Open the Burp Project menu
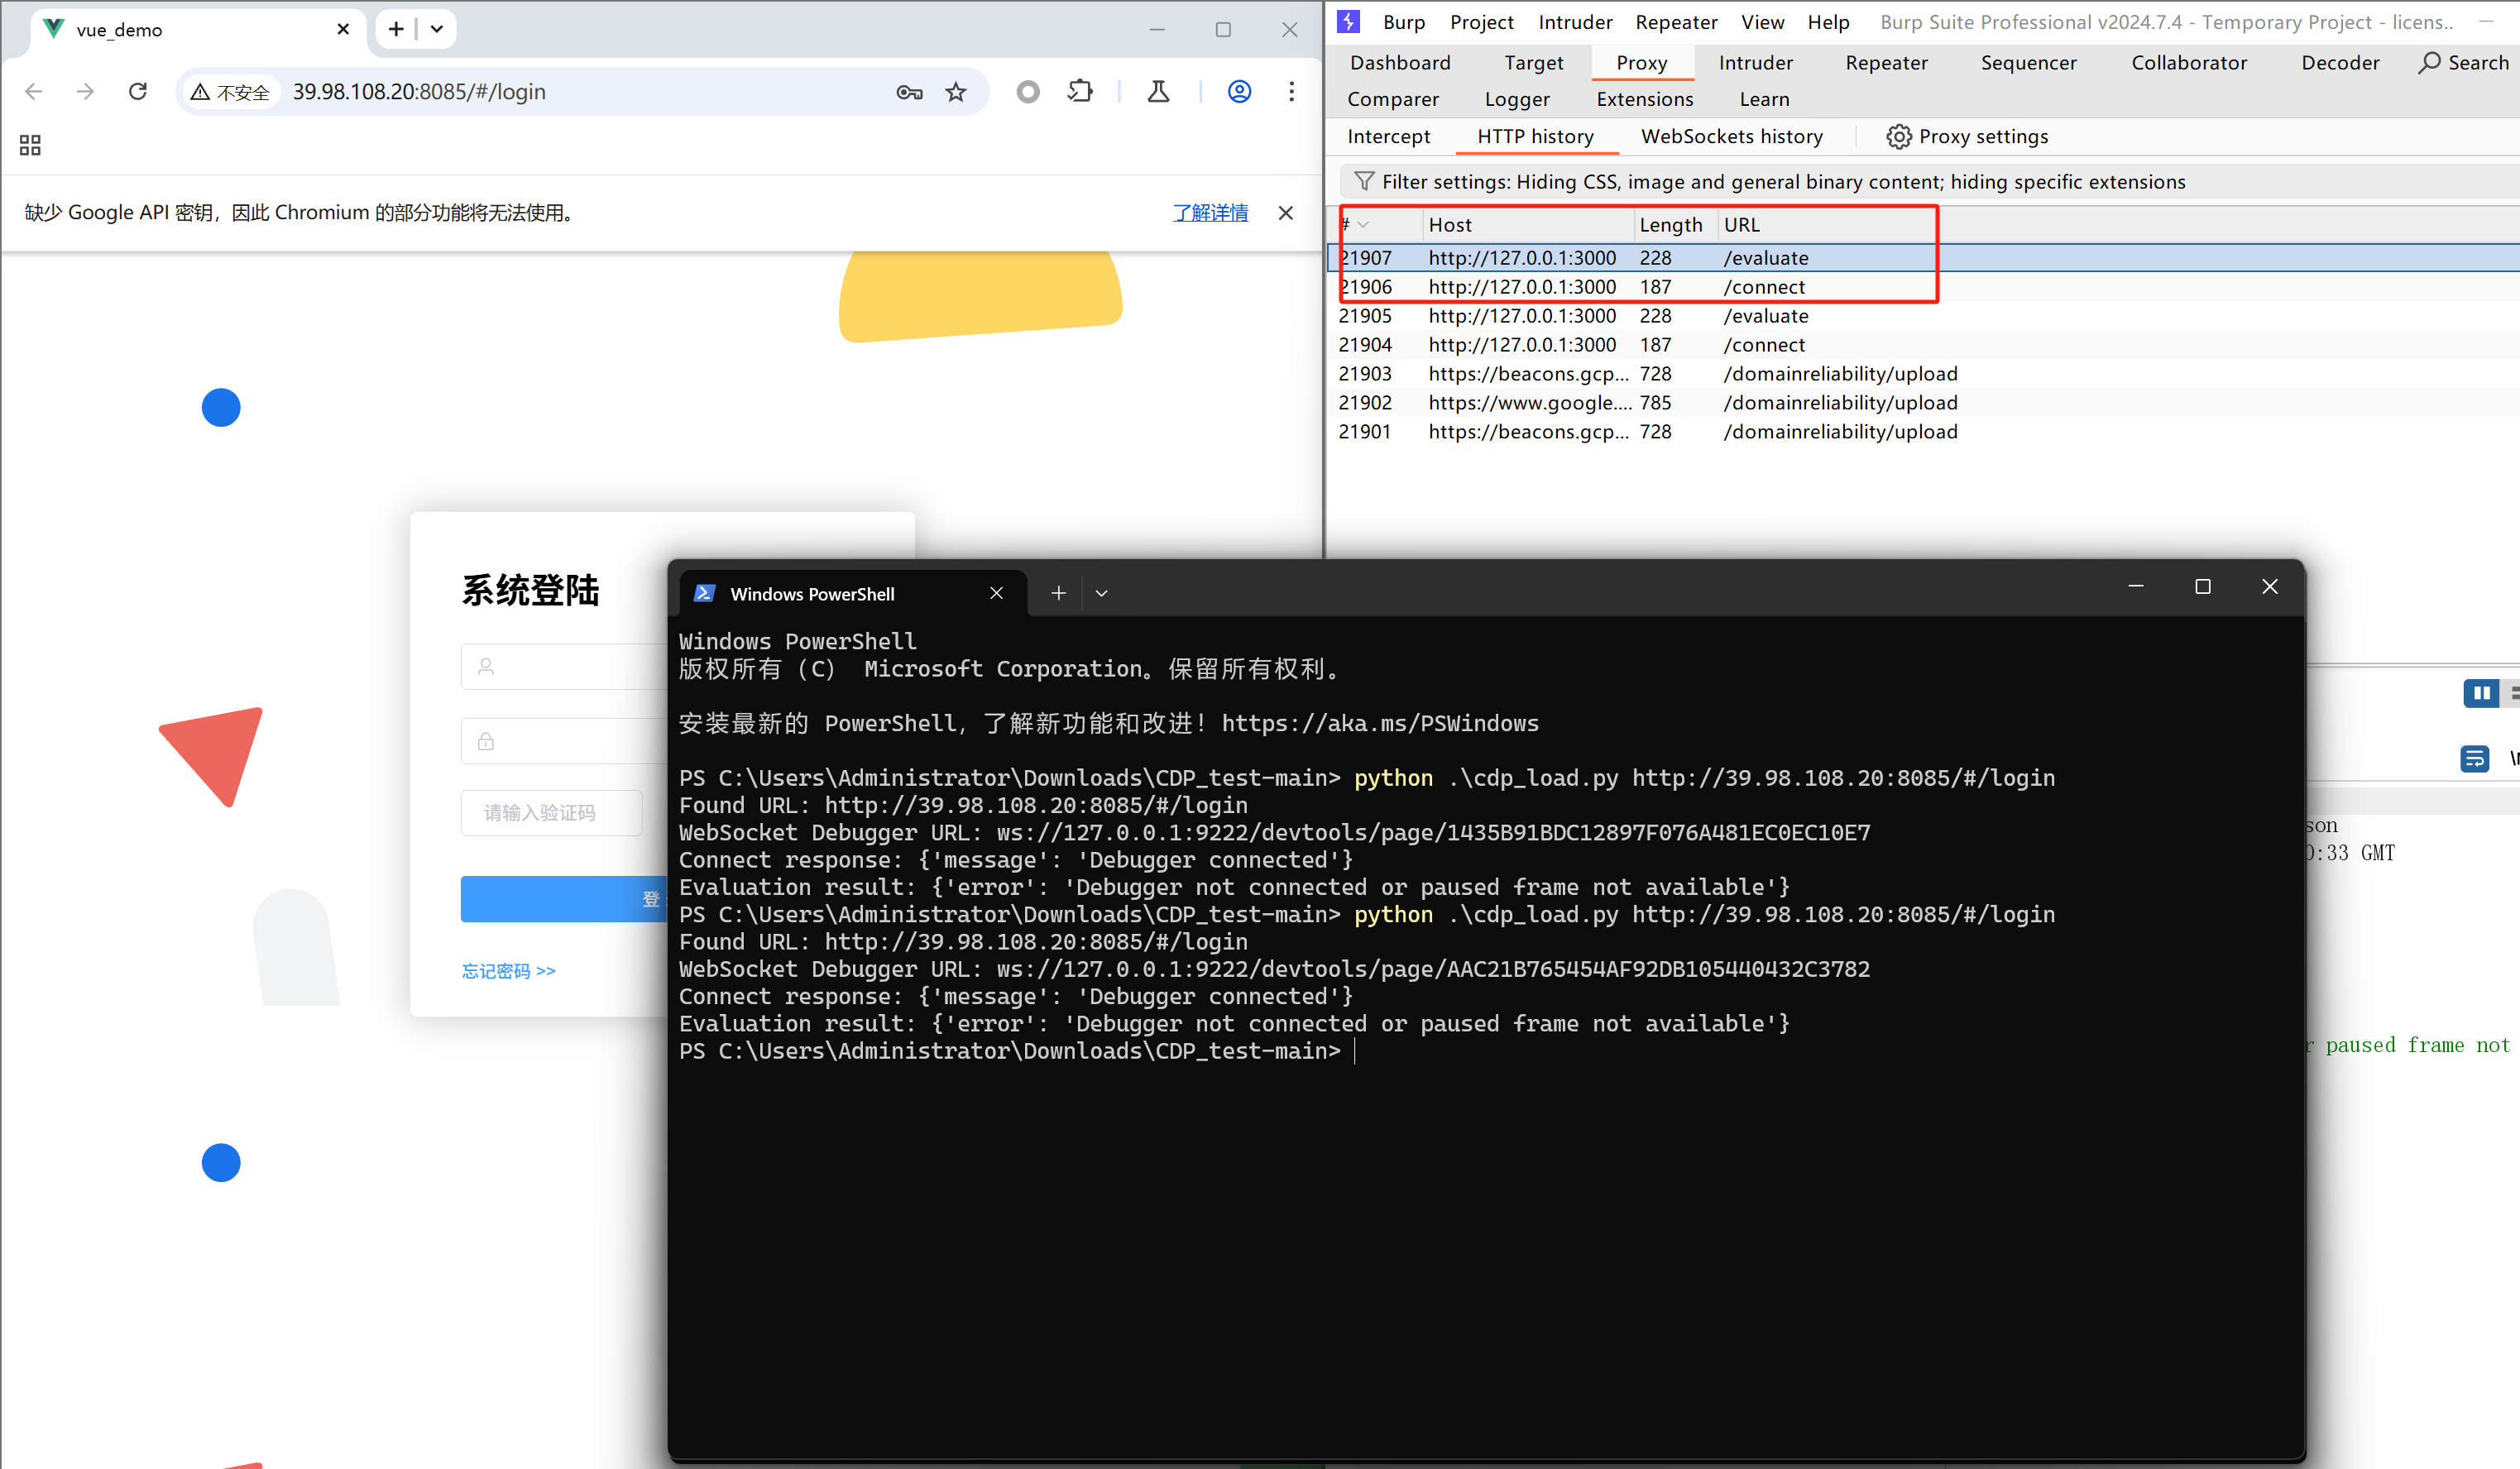Screen dimensions: 2520x1469 [1481, 22]
